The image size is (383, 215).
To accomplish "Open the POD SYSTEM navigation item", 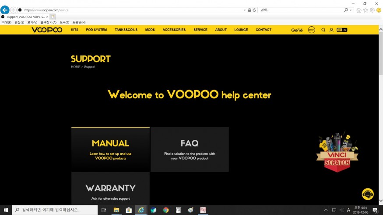I will 96,30.
